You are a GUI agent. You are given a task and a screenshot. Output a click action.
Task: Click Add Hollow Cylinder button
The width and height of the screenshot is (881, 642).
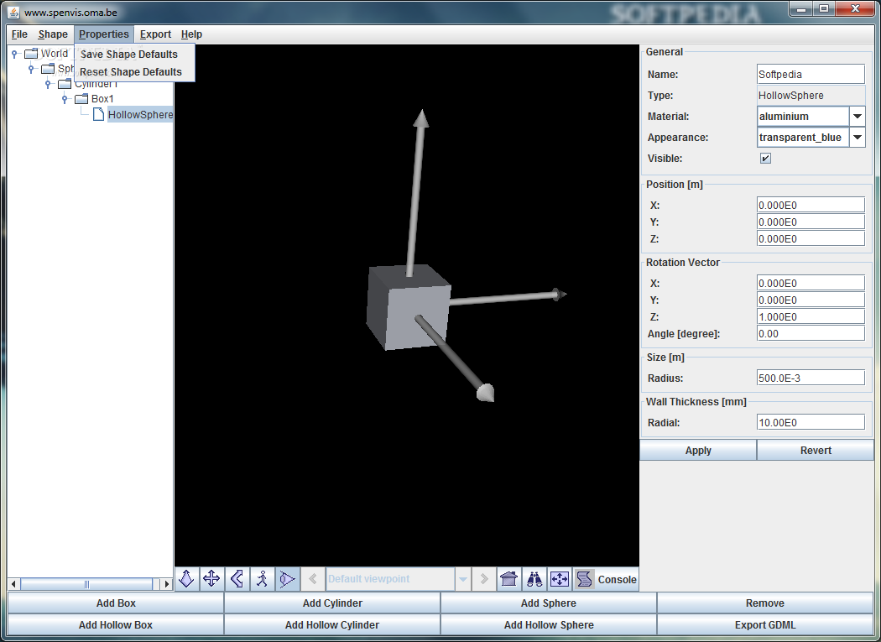tap(332, 625)
